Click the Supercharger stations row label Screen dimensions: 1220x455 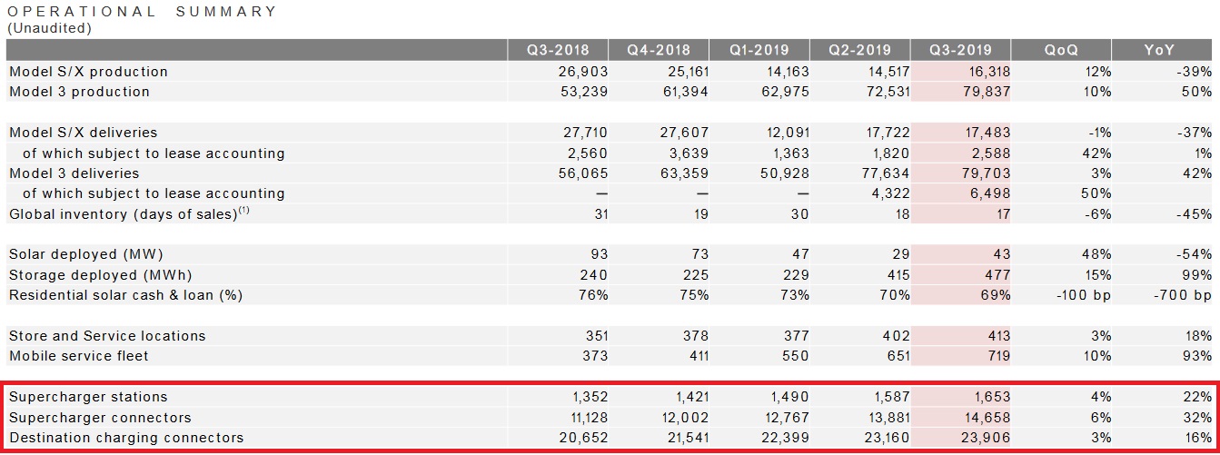click(x=88, y=397)
